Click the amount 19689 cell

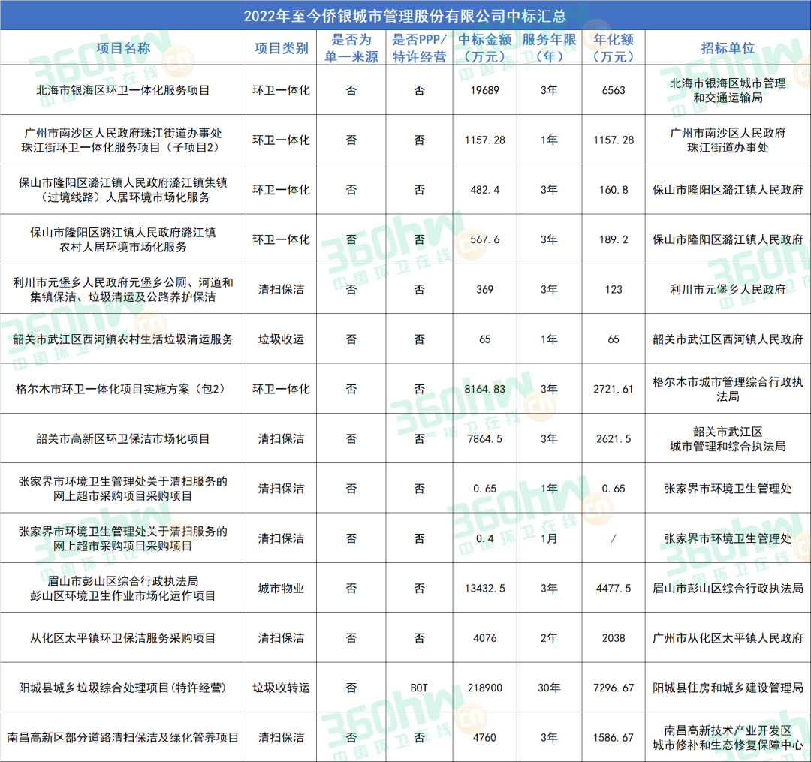[x=484, y=91]
